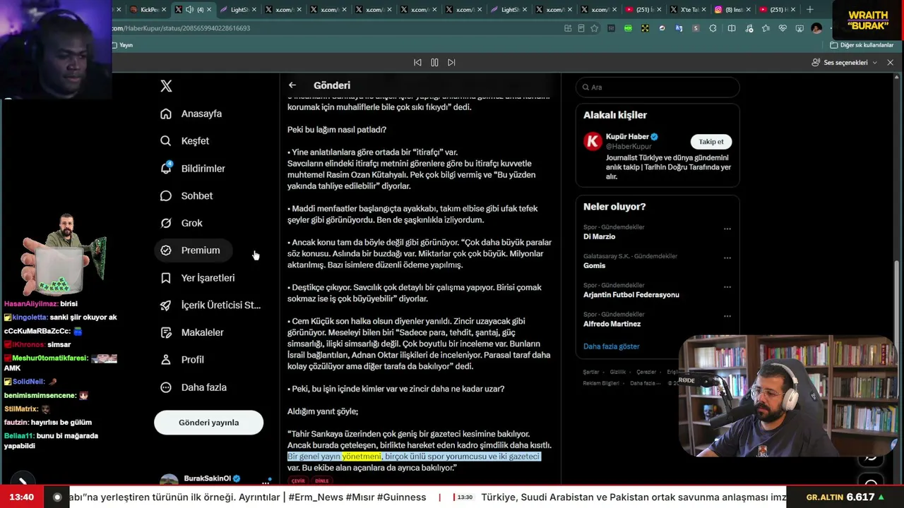Follow Kupür Haber with Takip et
Viewport: 904px width, 508px height.
(711, 142)
